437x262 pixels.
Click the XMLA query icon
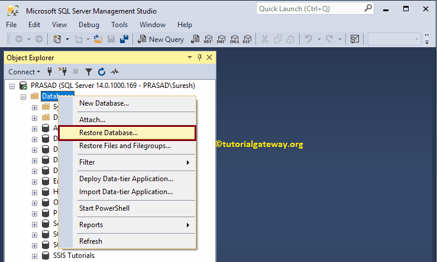234,39
